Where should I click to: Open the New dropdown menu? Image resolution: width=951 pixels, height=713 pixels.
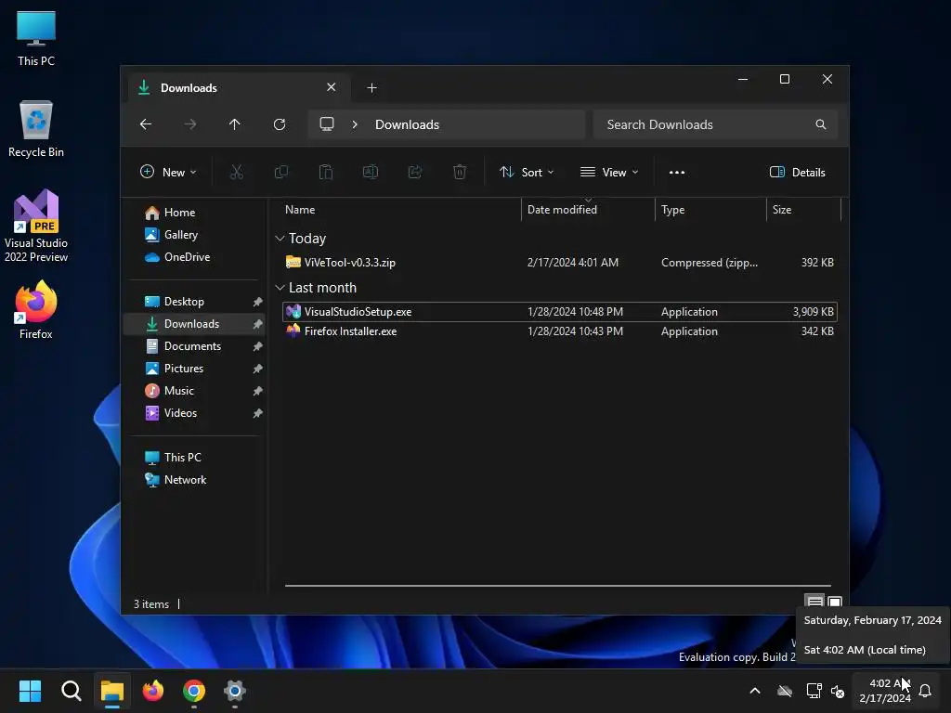click(x=168, y=172)
